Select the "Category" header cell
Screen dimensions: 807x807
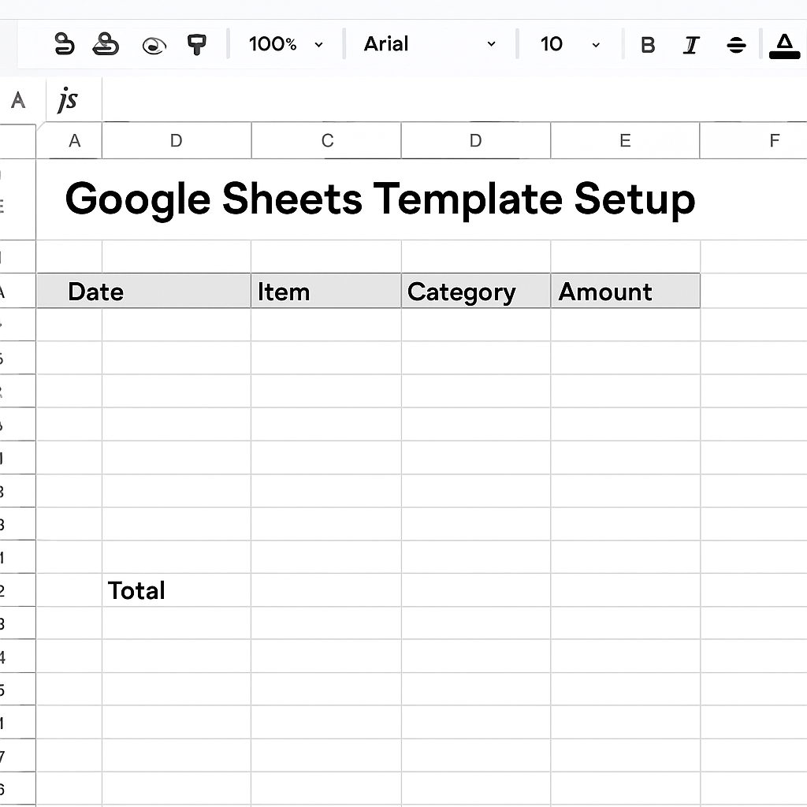(476, 292)
